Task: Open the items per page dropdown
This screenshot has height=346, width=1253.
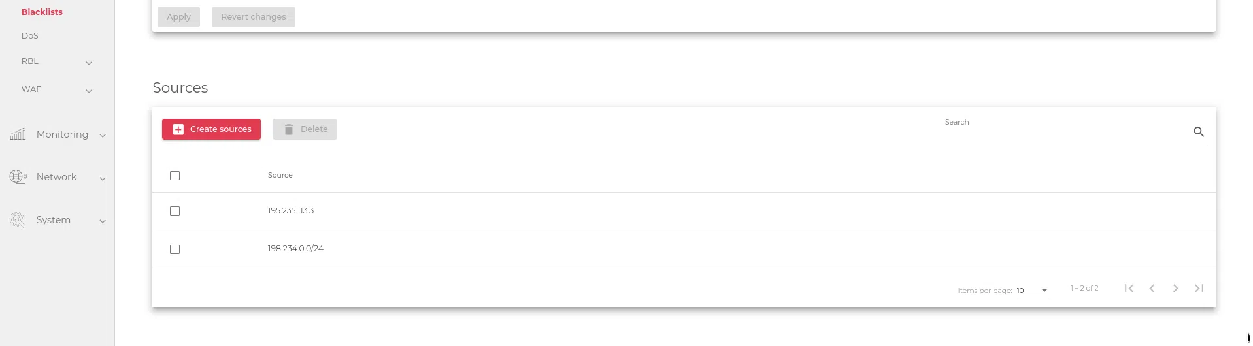Action: pos(1033,291)
